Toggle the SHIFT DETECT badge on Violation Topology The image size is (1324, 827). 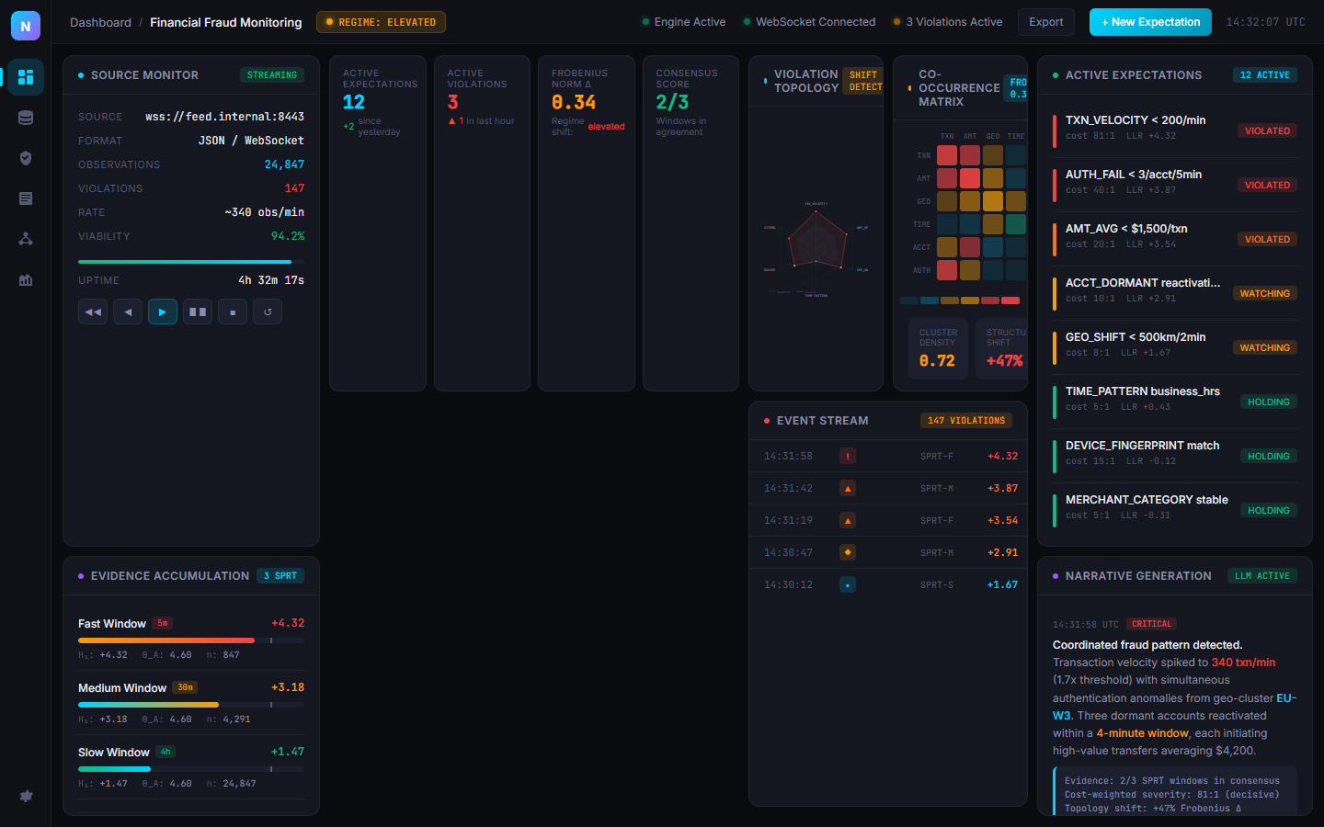(x=863, y=80)
